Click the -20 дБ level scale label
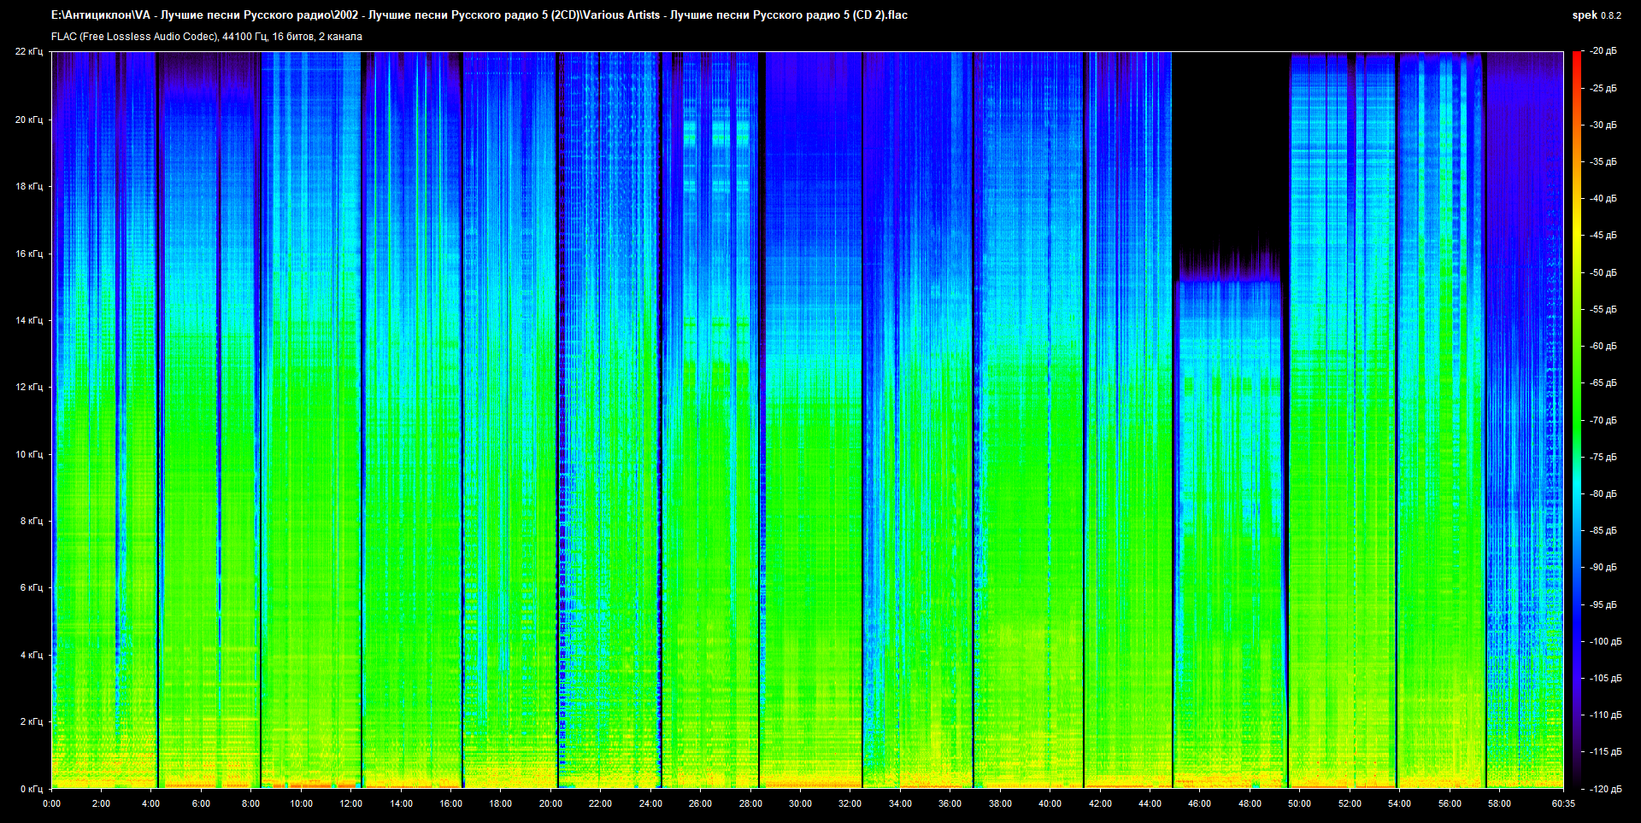The image size is (1641, 823). click(x=1603, y=51)
